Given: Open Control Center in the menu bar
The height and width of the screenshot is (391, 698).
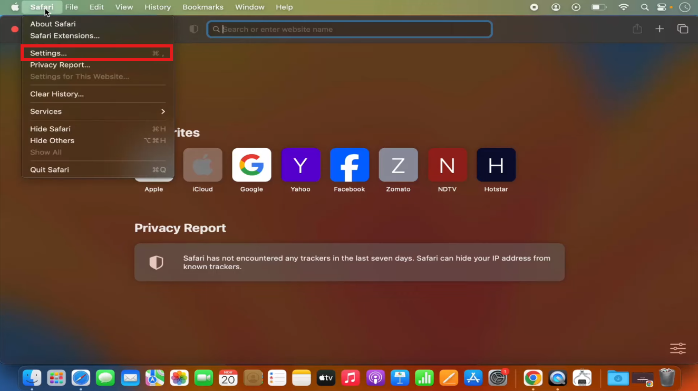Looking at the screenshot, I should [x=663, y=7].
